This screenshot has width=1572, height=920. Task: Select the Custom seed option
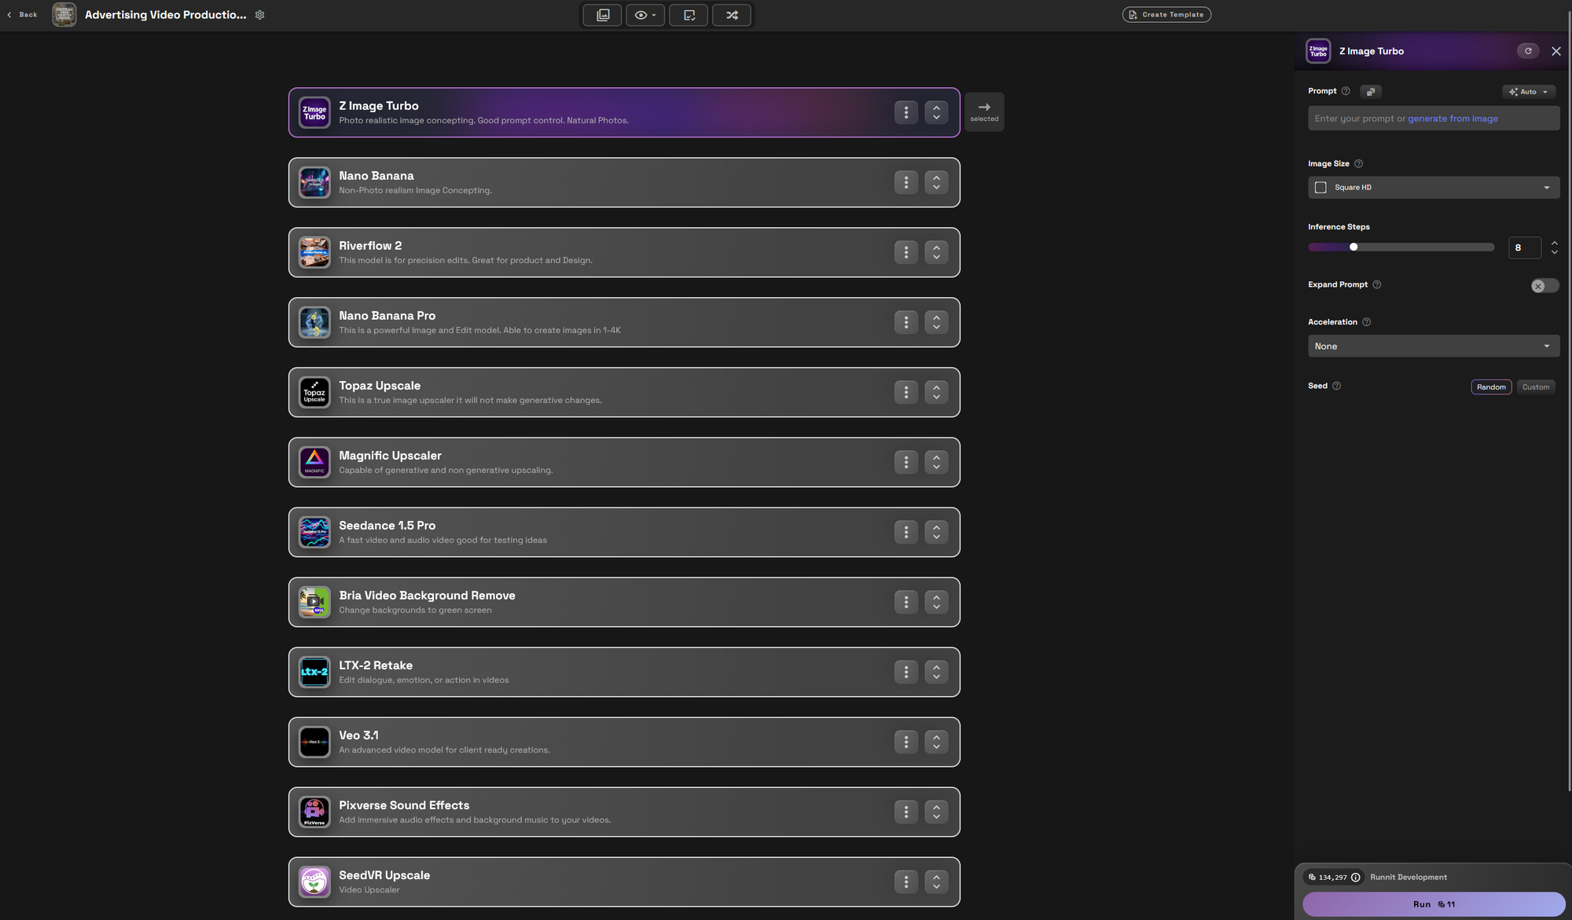click(1535, 387)
